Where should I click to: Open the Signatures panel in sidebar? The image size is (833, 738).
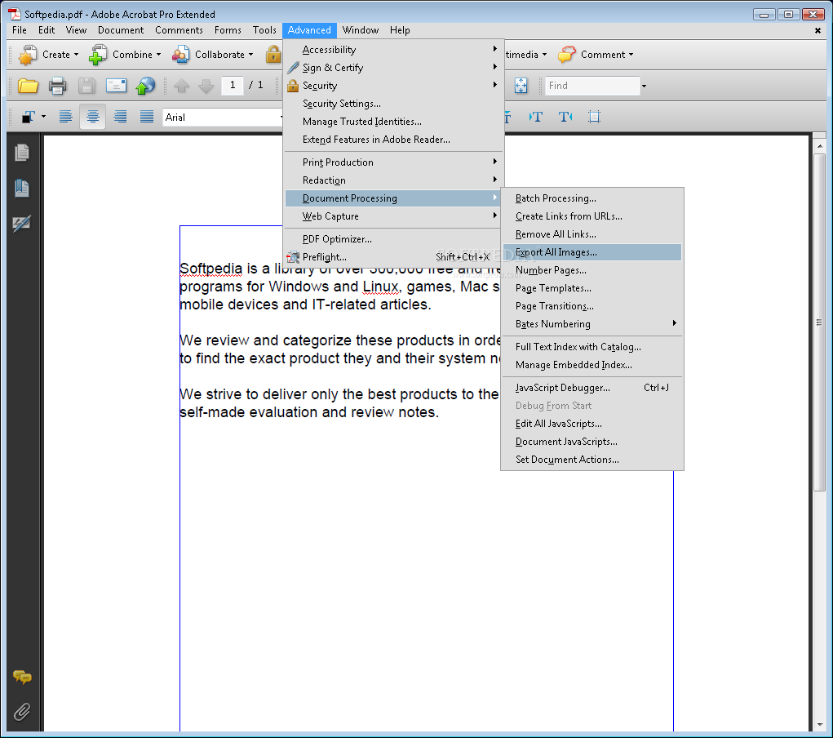22,224
